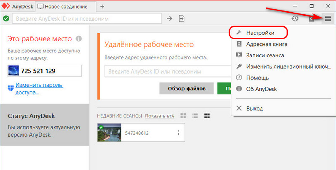The height and width of the screenshot is (170, 336).
Task: Open recent session thumbnail 547348612
Action: 109,133
